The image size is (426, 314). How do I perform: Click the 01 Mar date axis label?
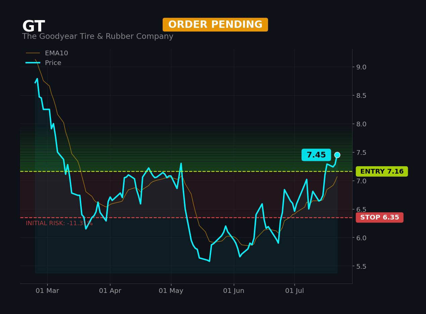[47, 291]
